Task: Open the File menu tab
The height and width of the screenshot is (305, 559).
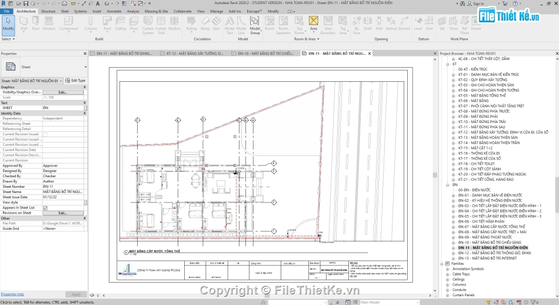Action: tap(7, 11)
